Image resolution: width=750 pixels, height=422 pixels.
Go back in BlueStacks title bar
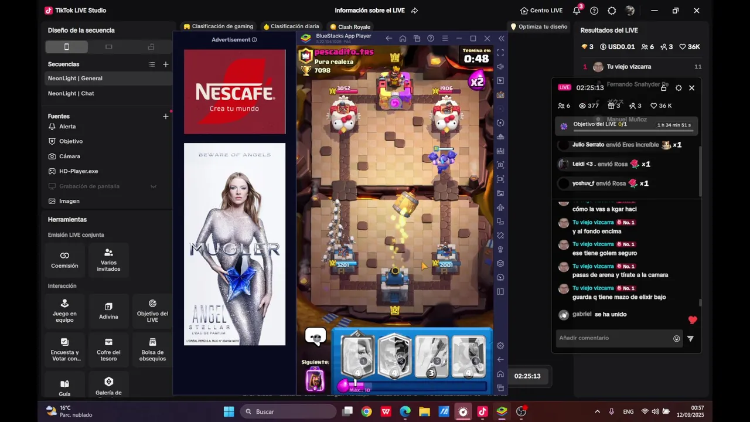(x=388, y=38)
